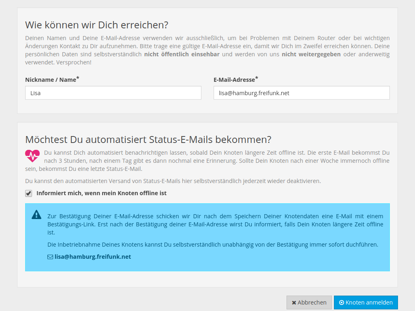Click the X icon inside the Abbrechen button
This screenshot has width=415, height=311.
click(x=294, y=302)
